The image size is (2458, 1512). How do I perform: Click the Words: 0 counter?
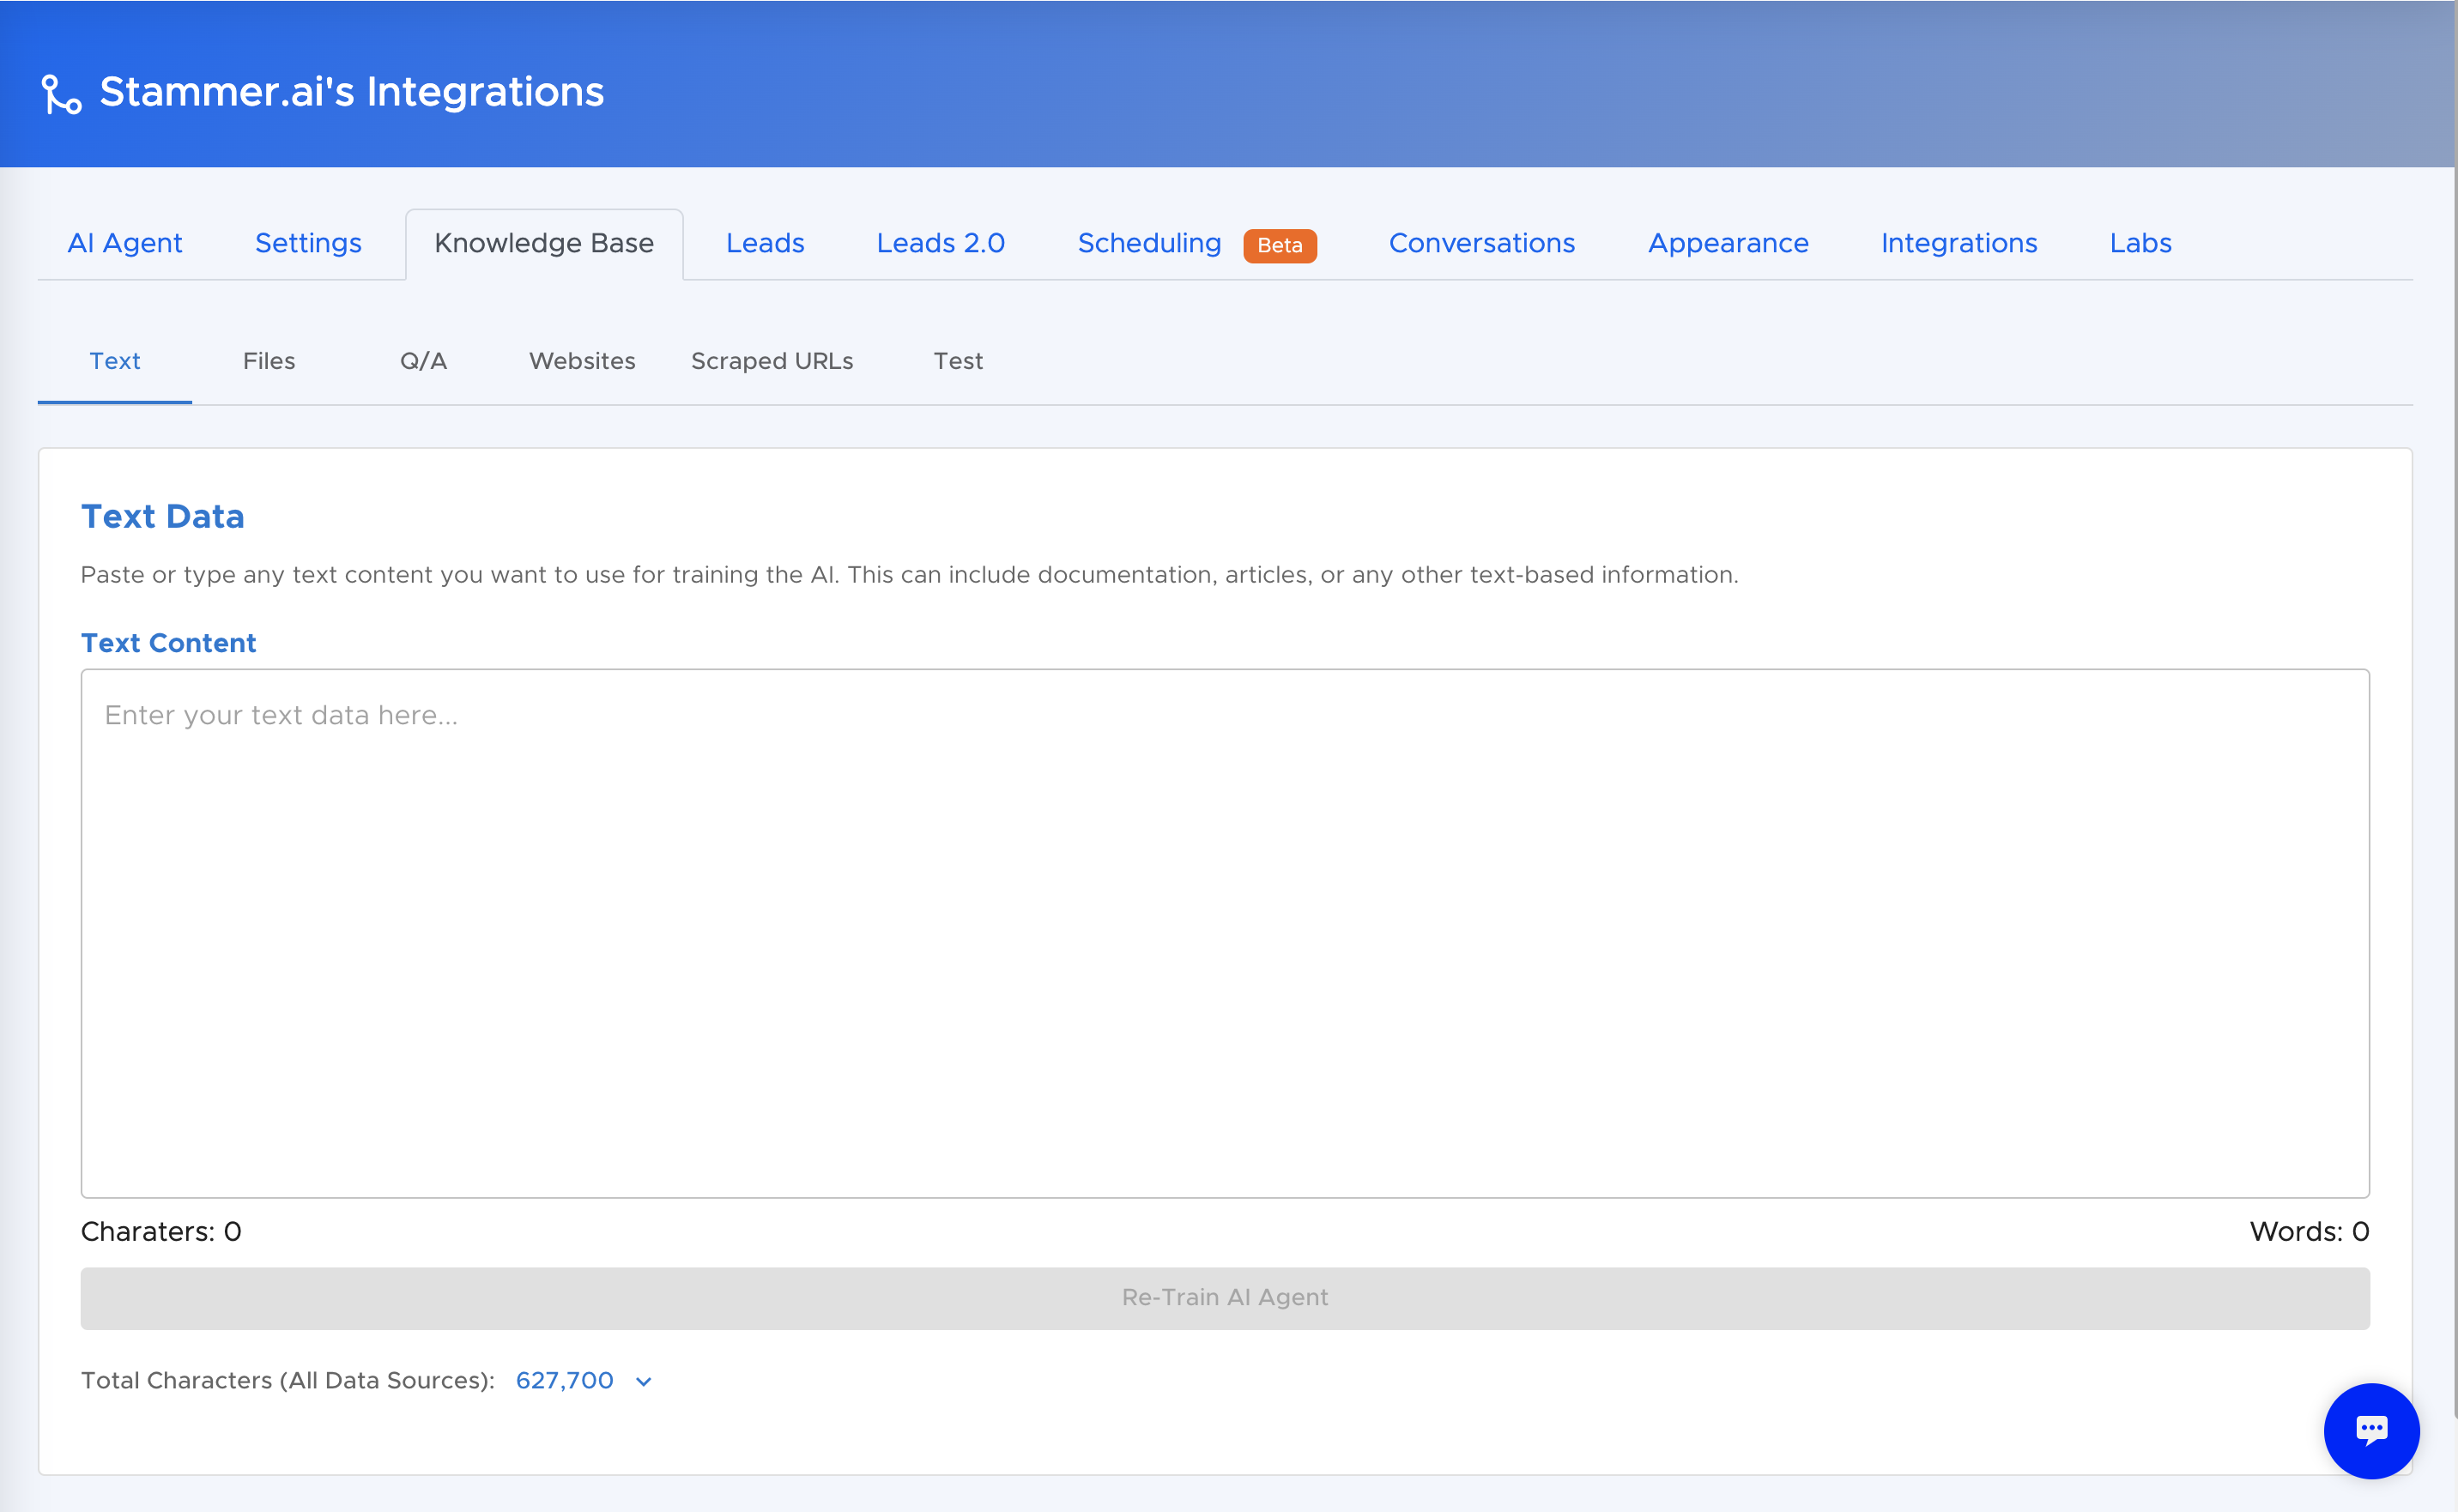click(x=2309, y=1232)
